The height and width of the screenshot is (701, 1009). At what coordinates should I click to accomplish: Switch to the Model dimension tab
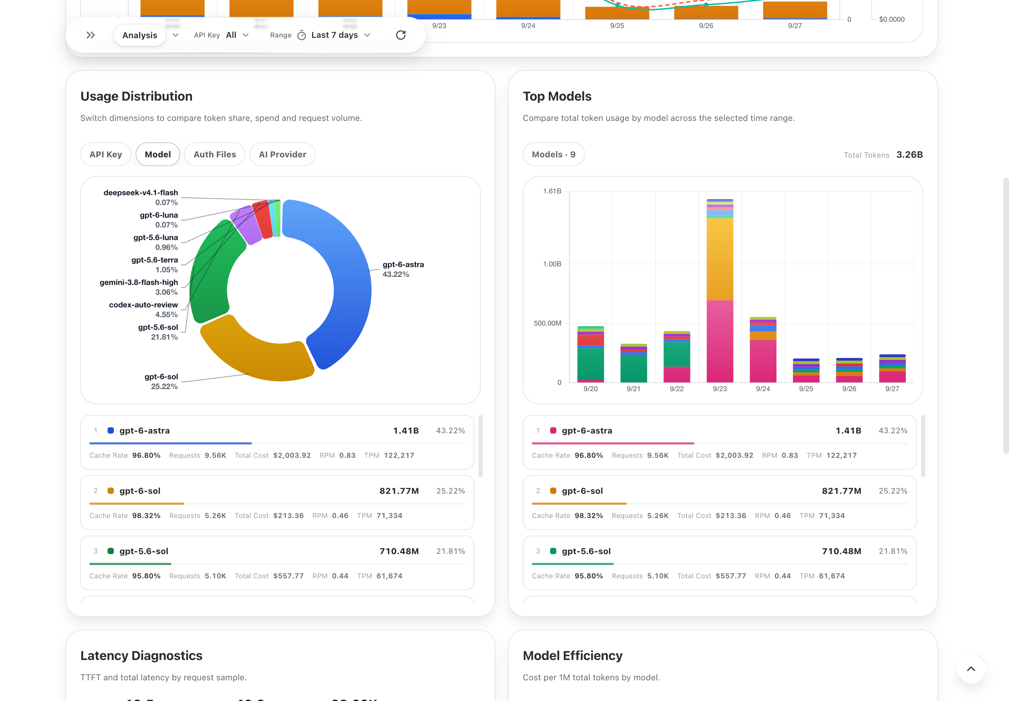coord(158,154)
